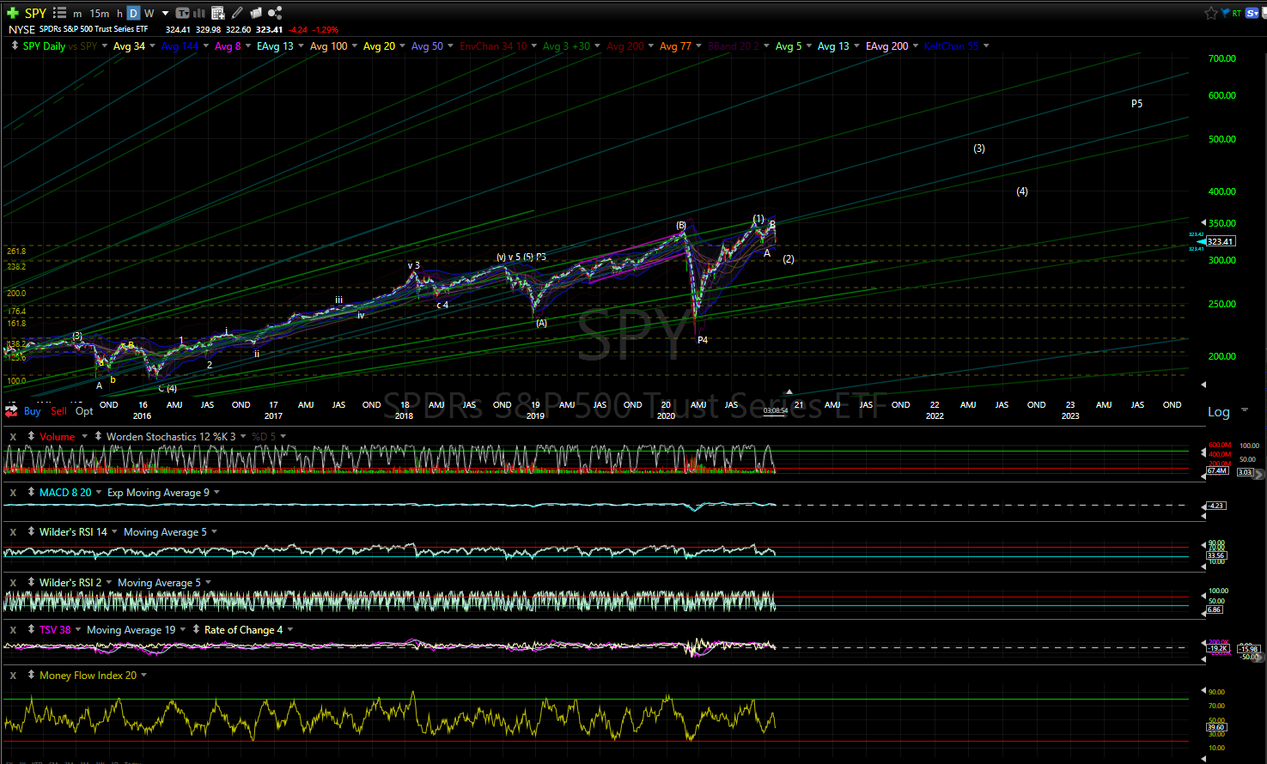
Task: Close the Volume indicator pane with X
Action: (x=13, y=437)
